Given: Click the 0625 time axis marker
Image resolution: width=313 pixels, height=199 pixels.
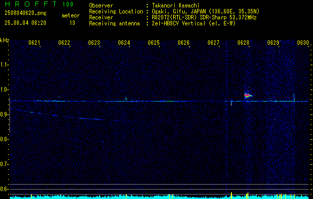Looking at the screenshot, I should [x=154, y=43].
